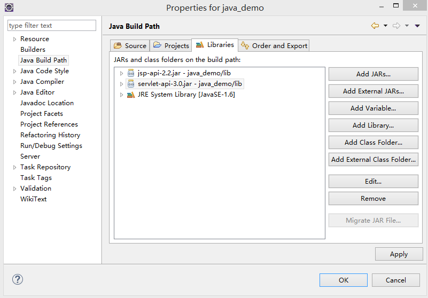Click the Eclipse icon in title bar
The image size is (428, 298).
(x=9, y=7)
